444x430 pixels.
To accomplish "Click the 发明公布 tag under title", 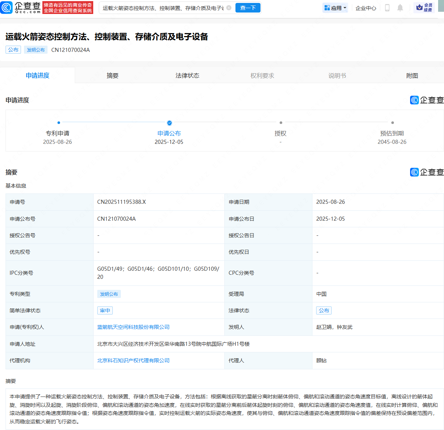I will pos(36,50).
